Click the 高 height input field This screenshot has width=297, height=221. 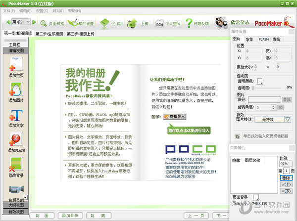(x=283, y=58)
